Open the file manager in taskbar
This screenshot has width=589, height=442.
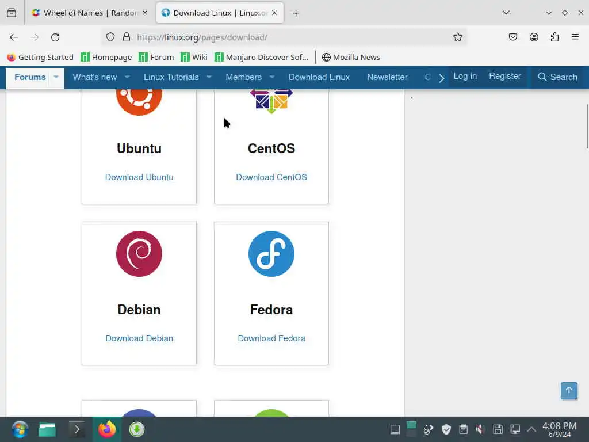point(47,429)
